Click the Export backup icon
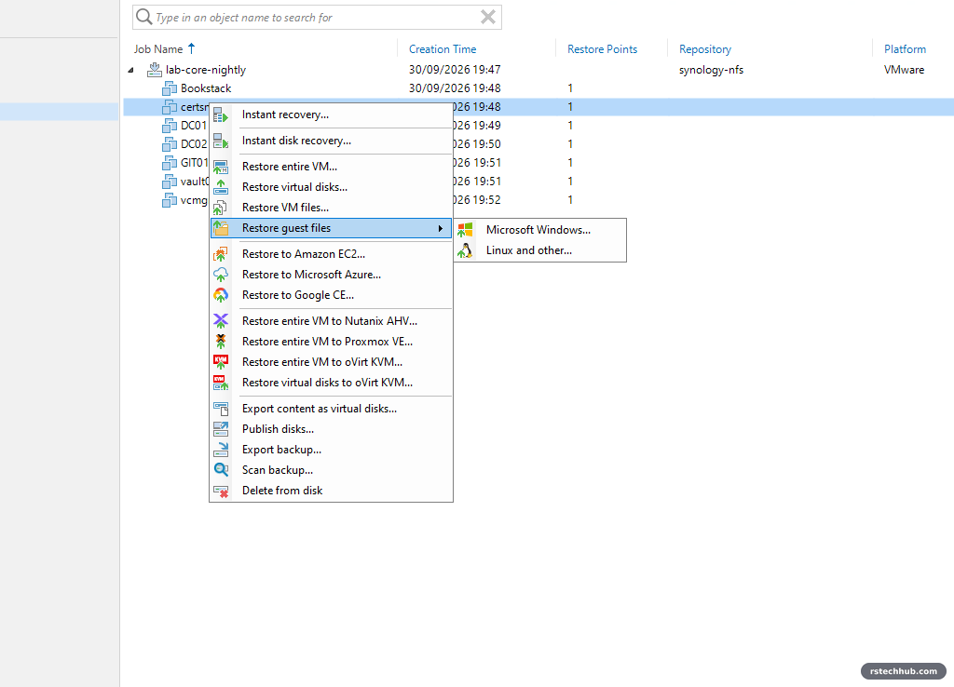Image resolution: width=954 pixels, height=687 pixels. tap(221, 450)
